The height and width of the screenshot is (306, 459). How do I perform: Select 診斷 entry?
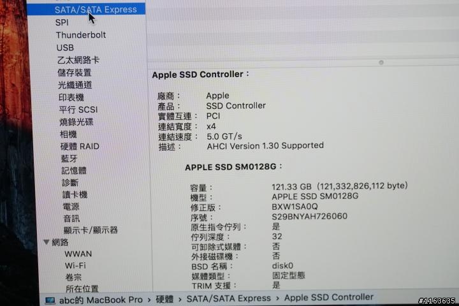click(70, 183)
